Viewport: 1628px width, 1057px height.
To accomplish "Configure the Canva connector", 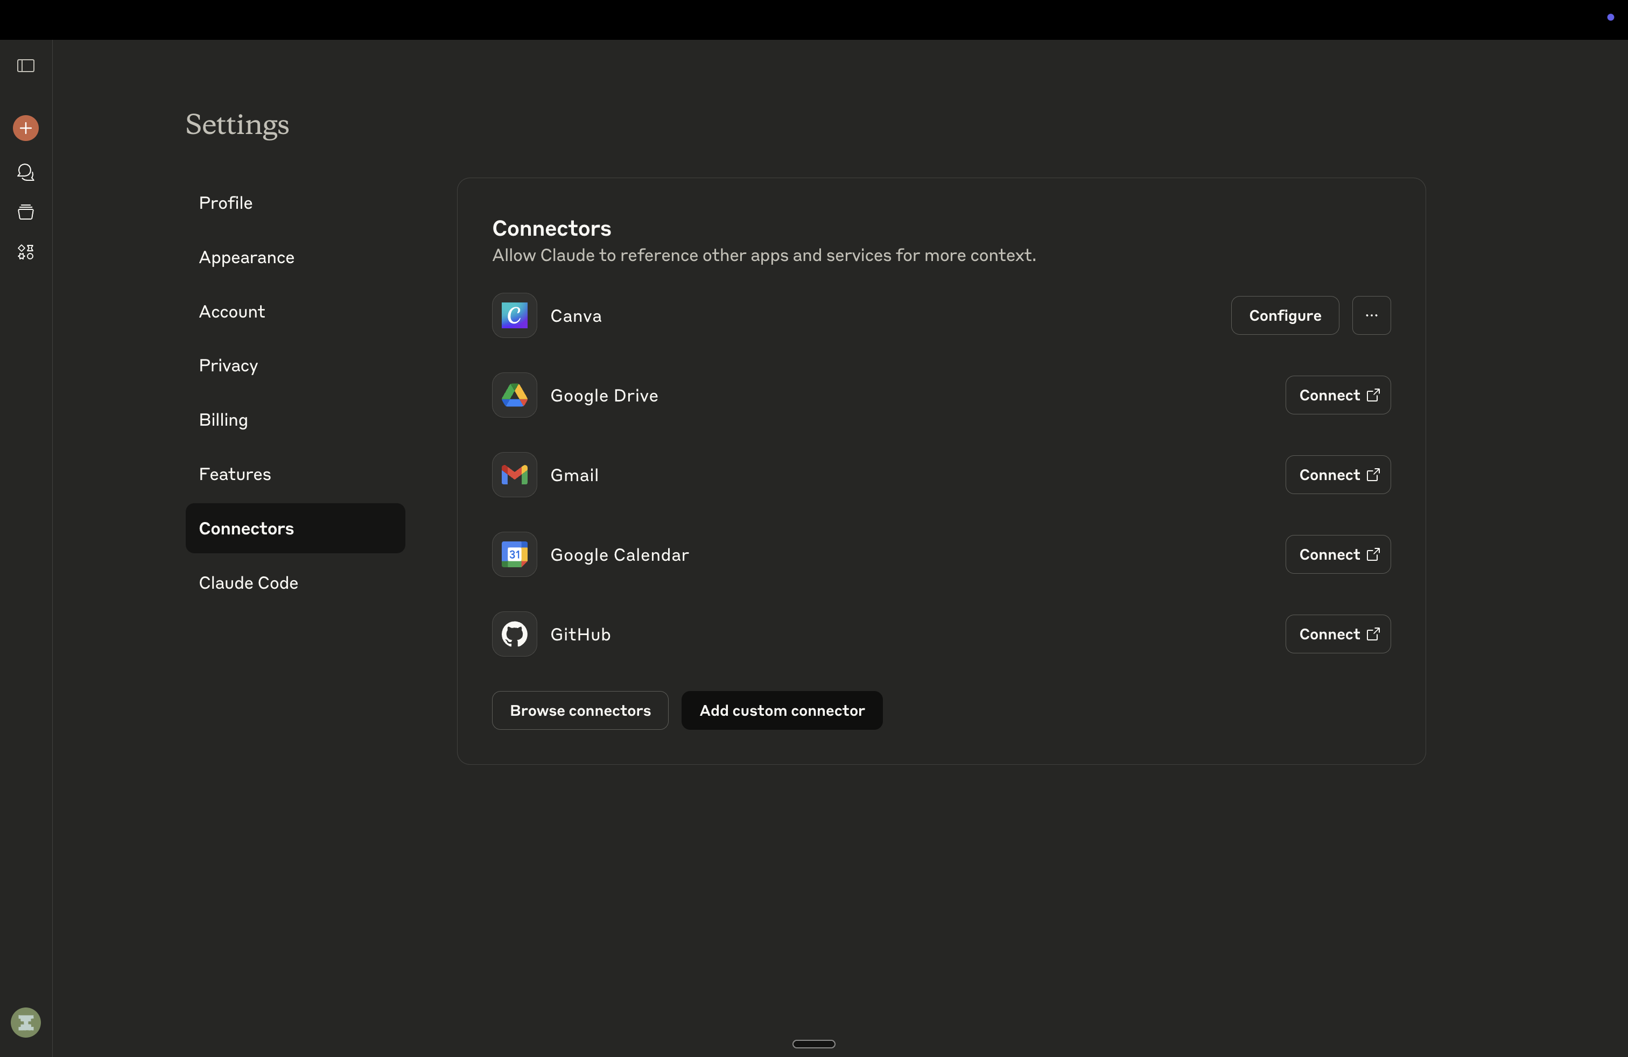I will [1285, 315].
